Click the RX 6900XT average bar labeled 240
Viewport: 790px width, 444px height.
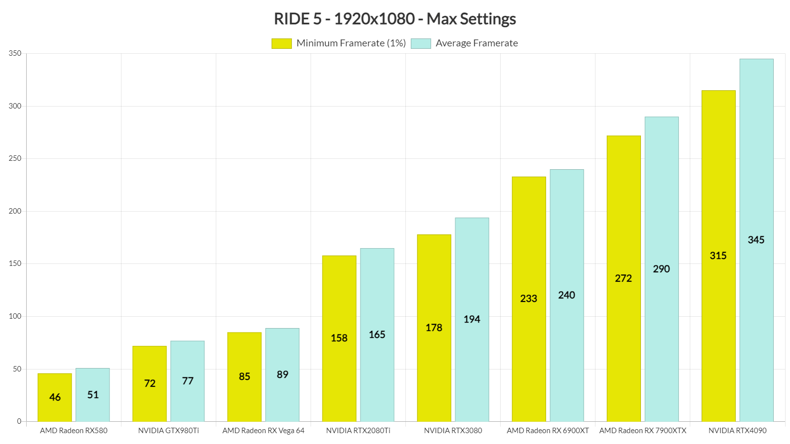[566, 295]
